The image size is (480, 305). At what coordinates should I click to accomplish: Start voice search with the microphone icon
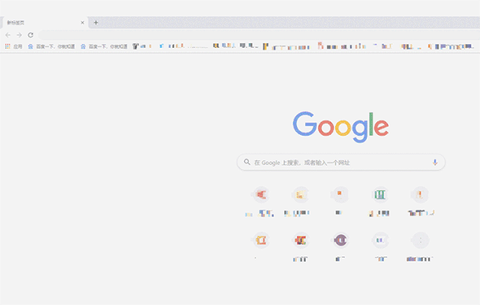tap(435, 163)
